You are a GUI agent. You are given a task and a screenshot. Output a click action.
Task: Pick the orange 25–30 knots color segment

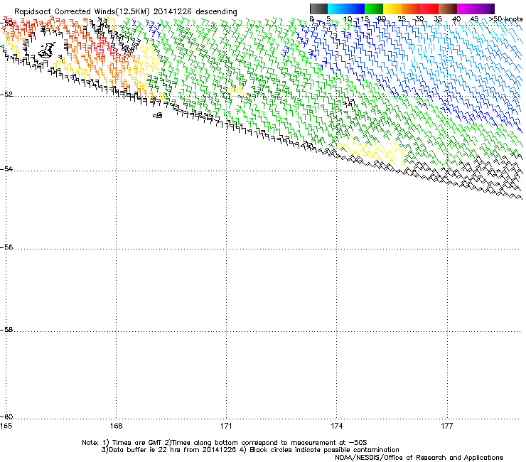(x=411, y=9)
